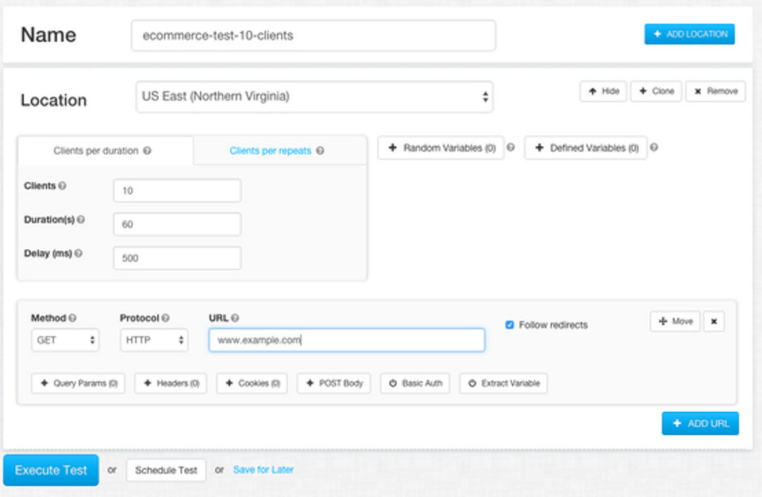
Task: Open the Method dropdown showing GET
Action: [65, 340]
